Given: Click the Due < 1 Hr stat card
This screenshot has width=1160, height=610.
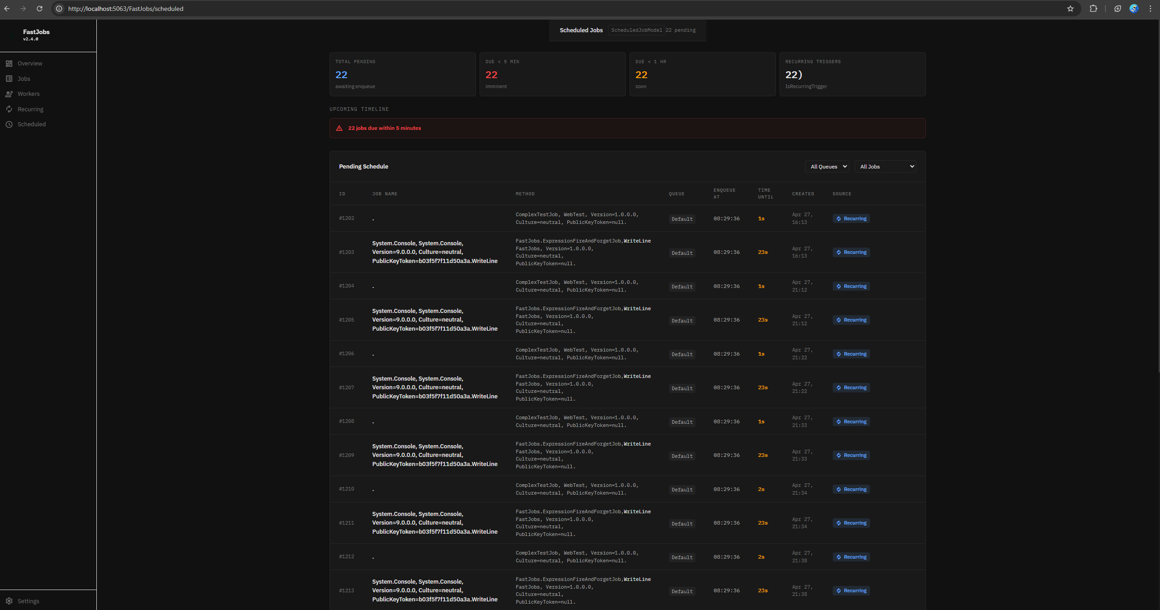Looking at the screenshot, I should coord(702,74).
